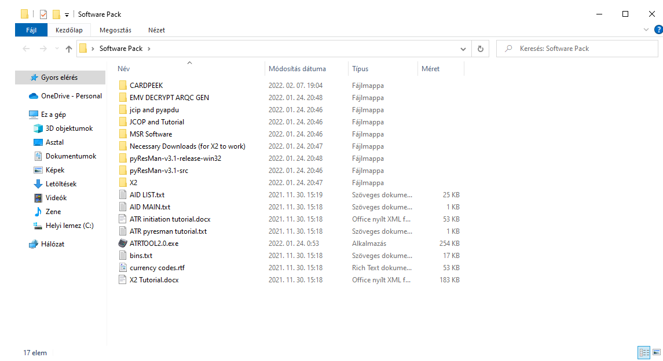This screenshot has height=361, width=663.
Task: Click date 2022. 02. 07. 19:04
Action: coord(295,85)
